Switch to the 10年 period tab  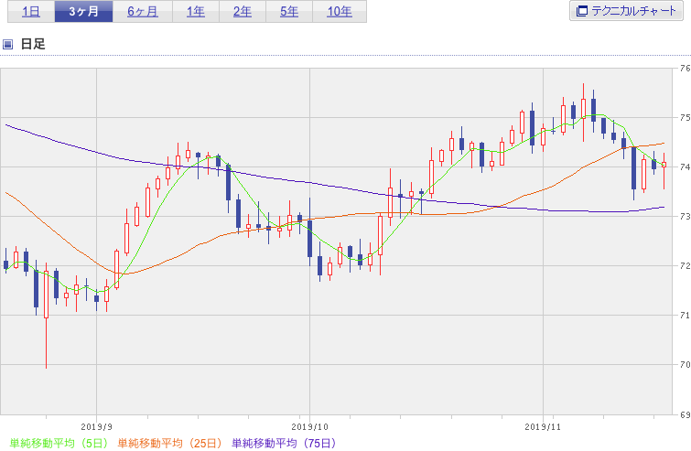[340, 12]
